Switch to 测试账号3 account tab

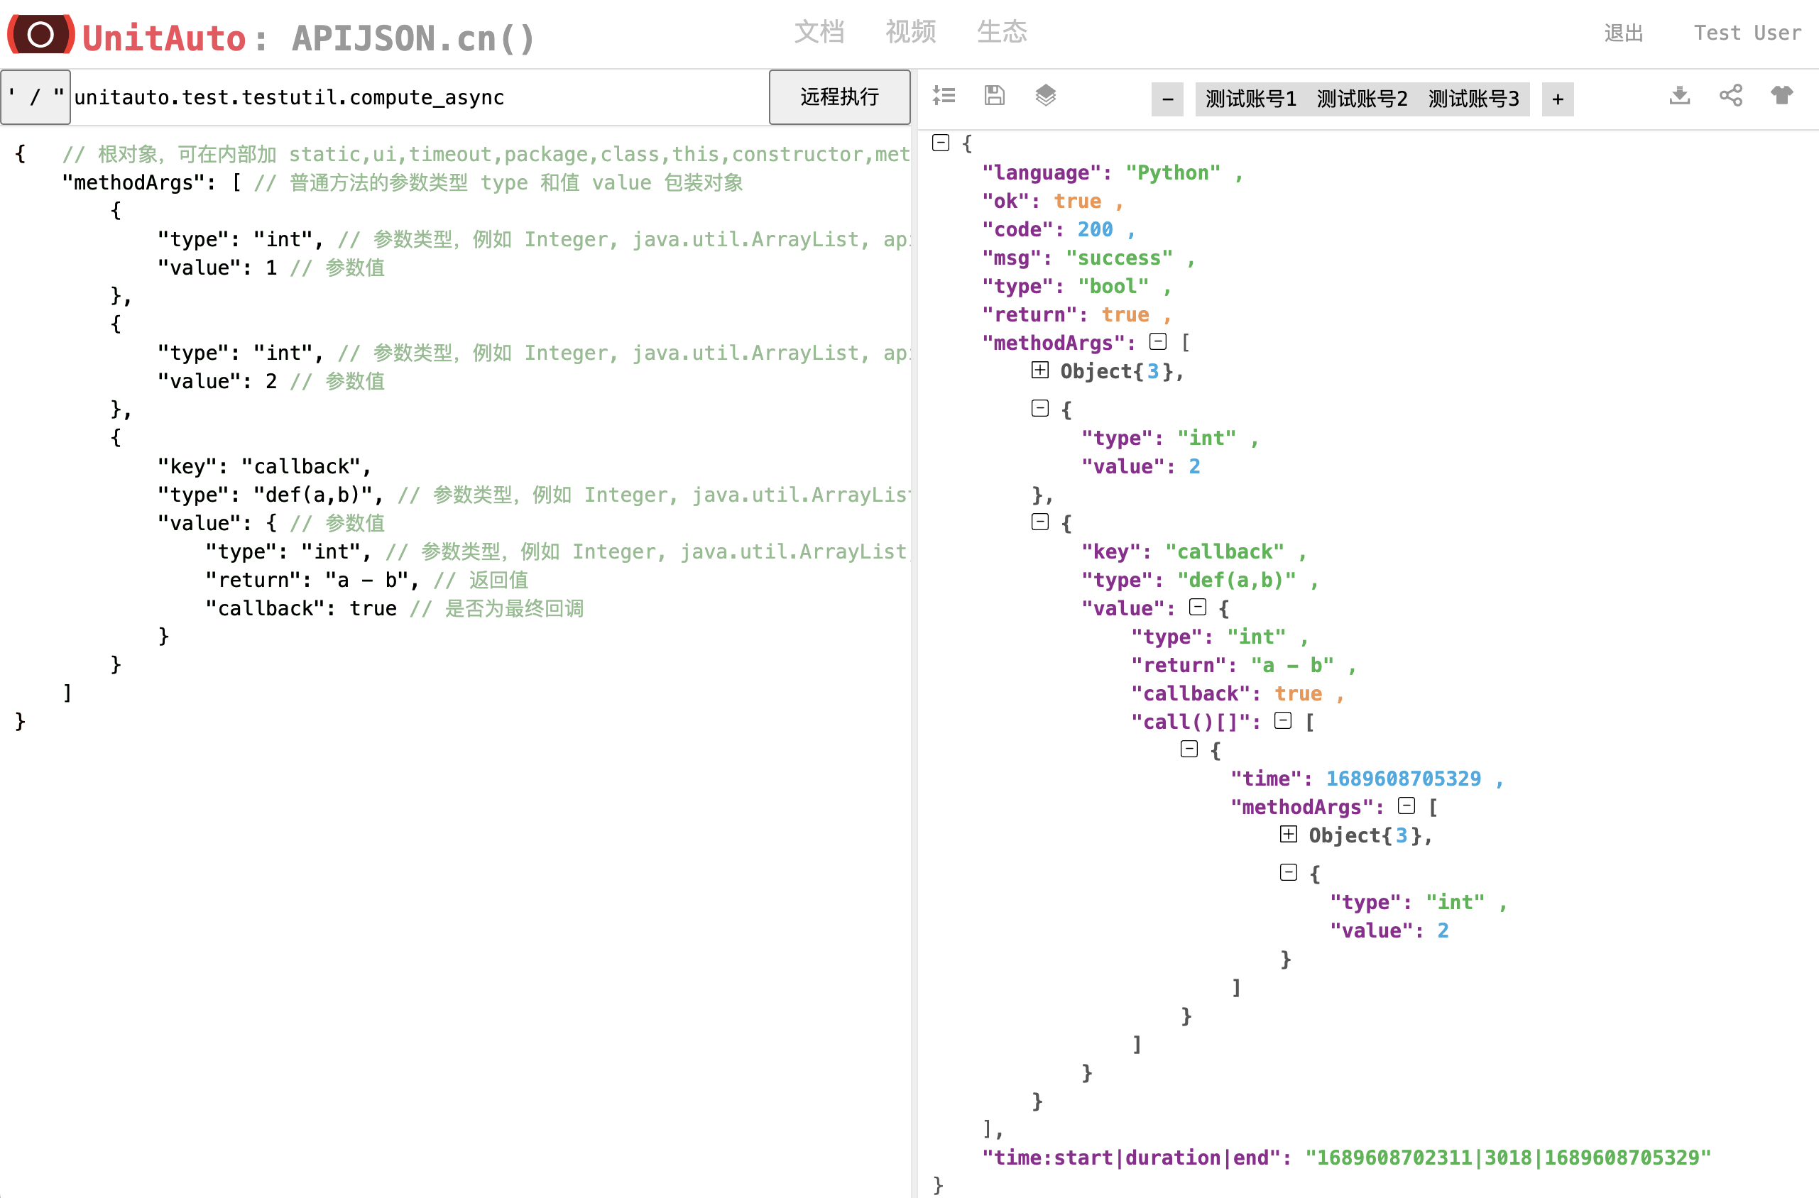[1473, 99]
